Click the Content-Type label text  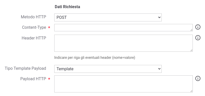click(x=34, y=27)
